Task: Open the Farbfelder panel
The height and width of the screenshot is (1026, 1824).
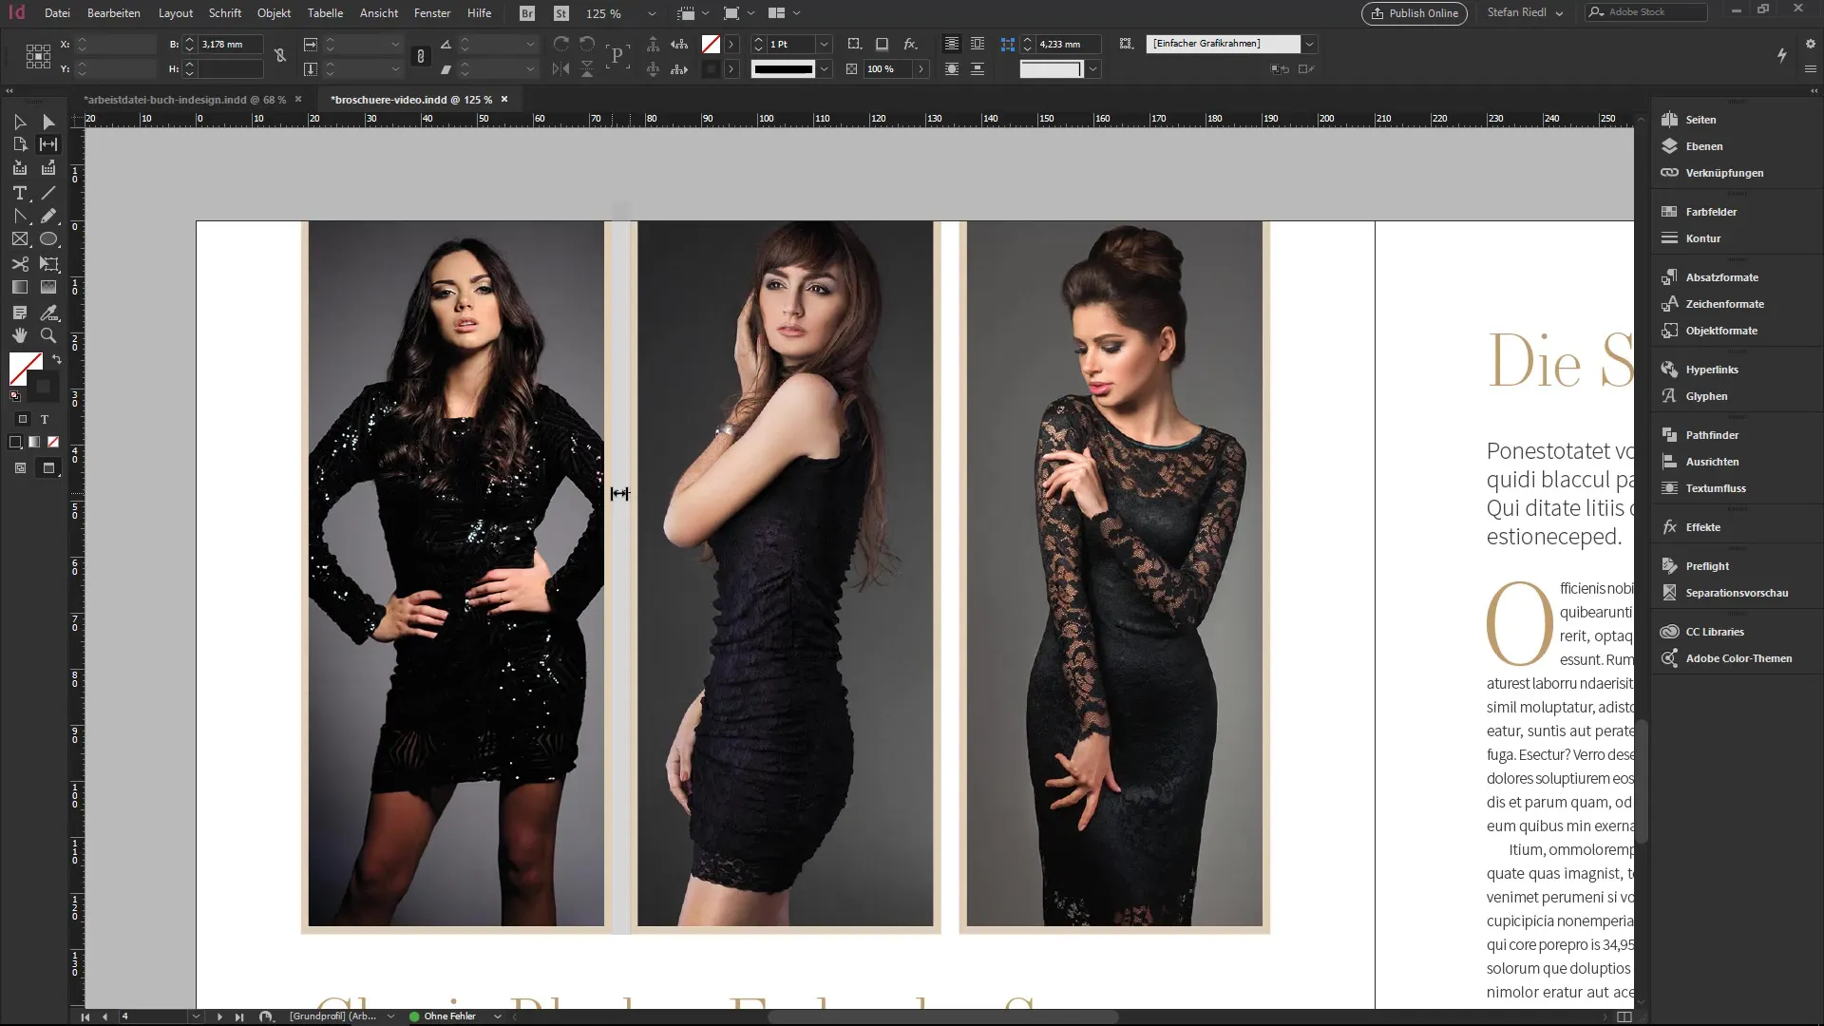Action: click(1711, 212)
